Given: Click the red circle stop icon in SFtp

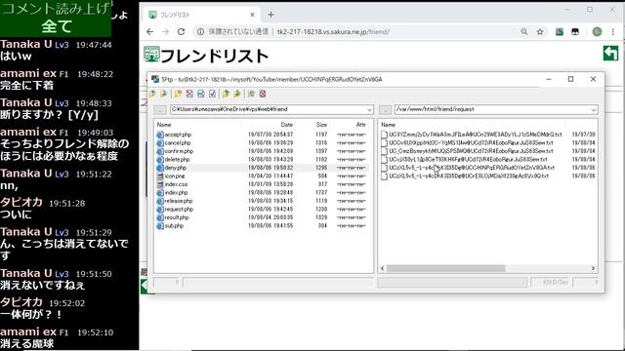Looking at the screenshot, I should pos(263,94).
